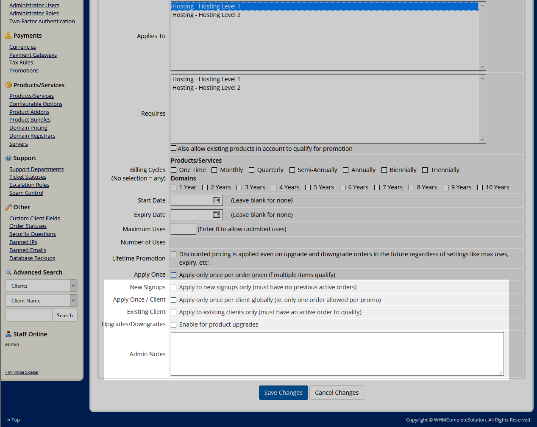
Task: Click the Minimise Sidebar link
Action: [x=22, y=372]
